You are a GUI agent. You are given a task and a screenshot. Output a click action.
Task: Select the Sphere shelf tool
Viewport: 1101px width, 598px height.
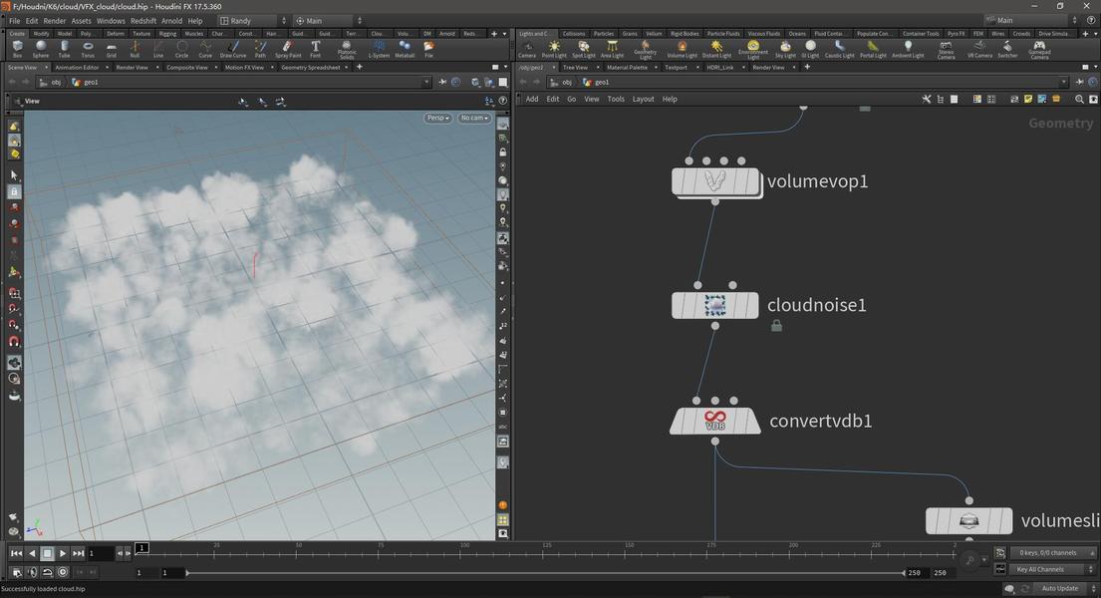[x=41, y=49]
